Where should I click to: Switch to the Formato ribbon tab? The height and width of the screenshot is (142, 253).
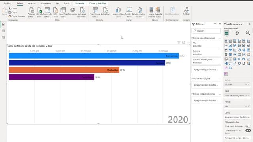[79, 4]
